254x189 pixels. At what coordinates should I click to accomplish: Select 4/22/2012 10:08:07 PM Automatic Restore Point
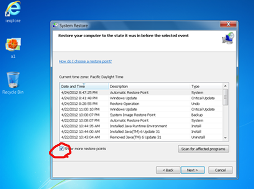point(141,121)
